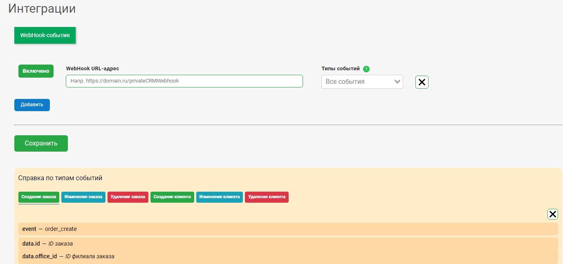563x264 pixels.
Task: Toggle the Включено webhook status
Action: [36, 71]
